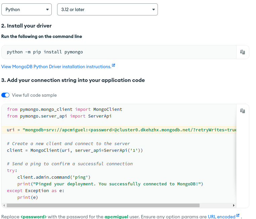
Task: Copy the full code sample
Action: click(243, 111)
